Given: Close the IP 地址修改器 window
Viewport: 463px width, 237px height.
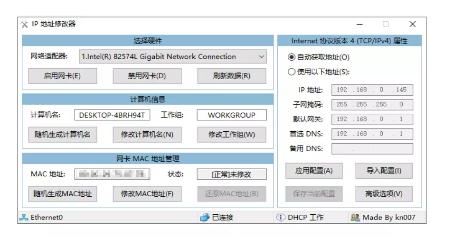Looking at the screenshot, I should point(413,24).
